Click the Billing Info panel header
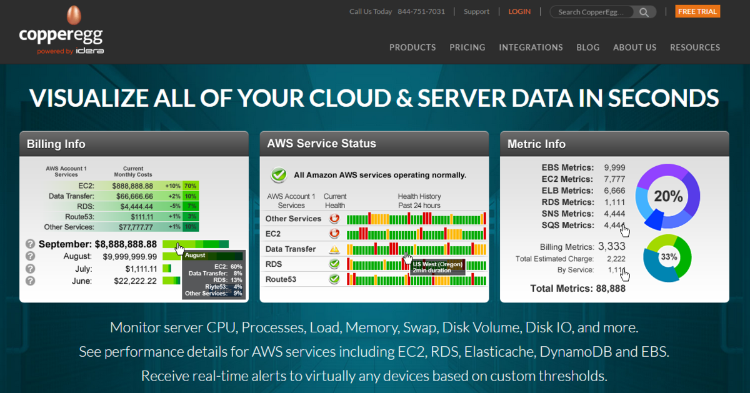 point(134,144)
